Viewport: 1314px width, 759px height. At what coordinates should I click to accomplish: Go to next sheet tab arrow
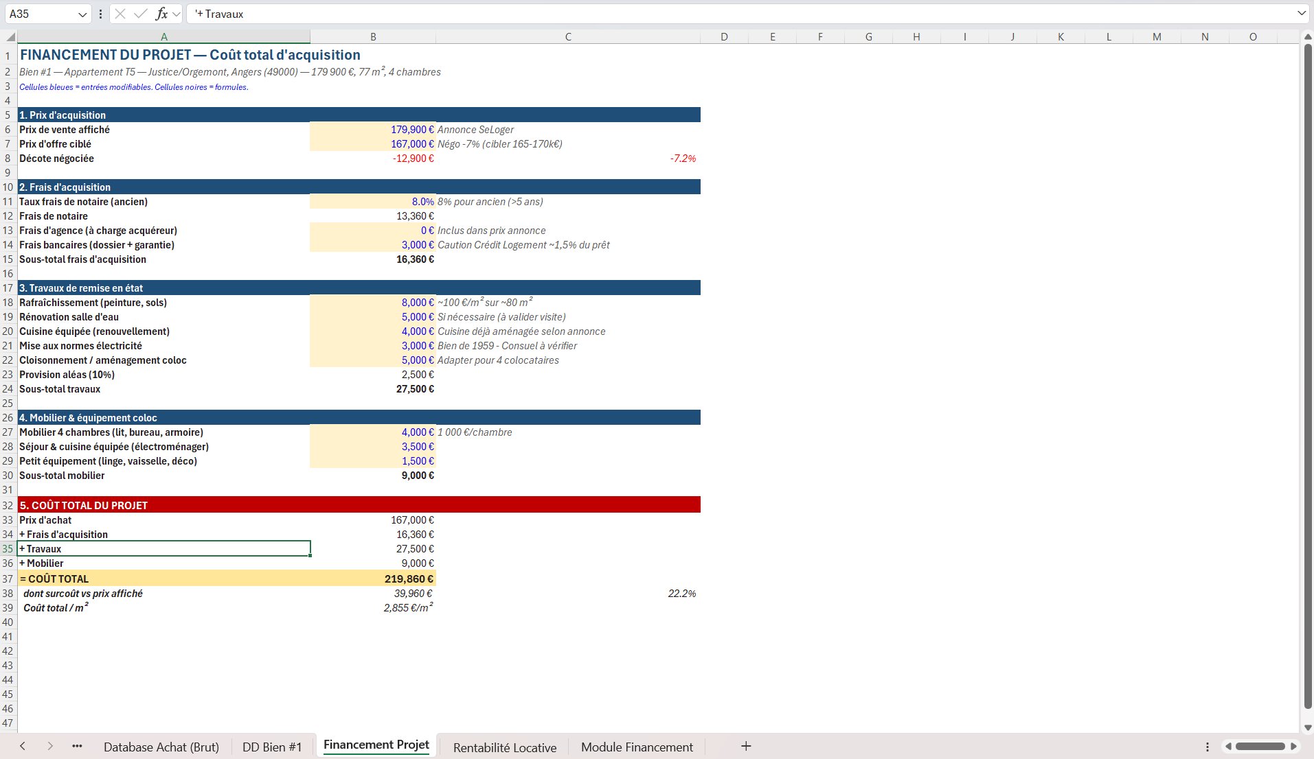[x=50, y=746]
